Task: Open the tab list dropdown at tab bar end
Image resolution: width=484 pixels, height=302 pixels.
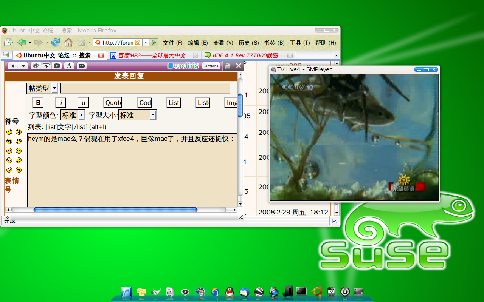Action: (x=336, y=55)
